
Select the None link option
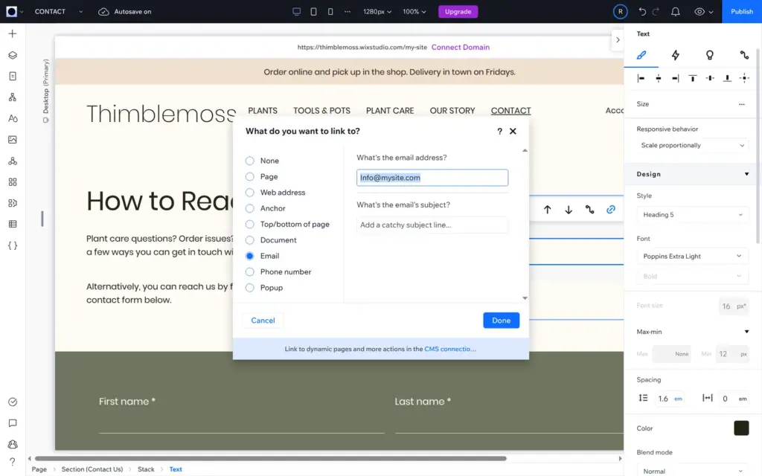coord(250,161)
